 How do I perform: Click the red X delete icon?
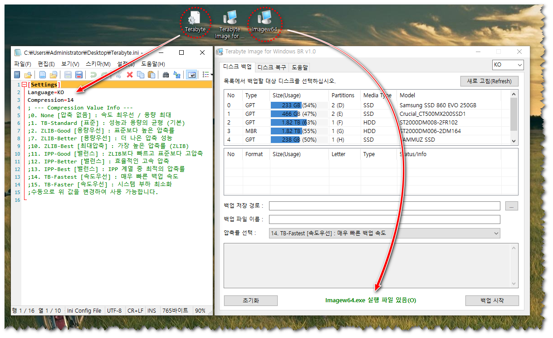[130, 75]
